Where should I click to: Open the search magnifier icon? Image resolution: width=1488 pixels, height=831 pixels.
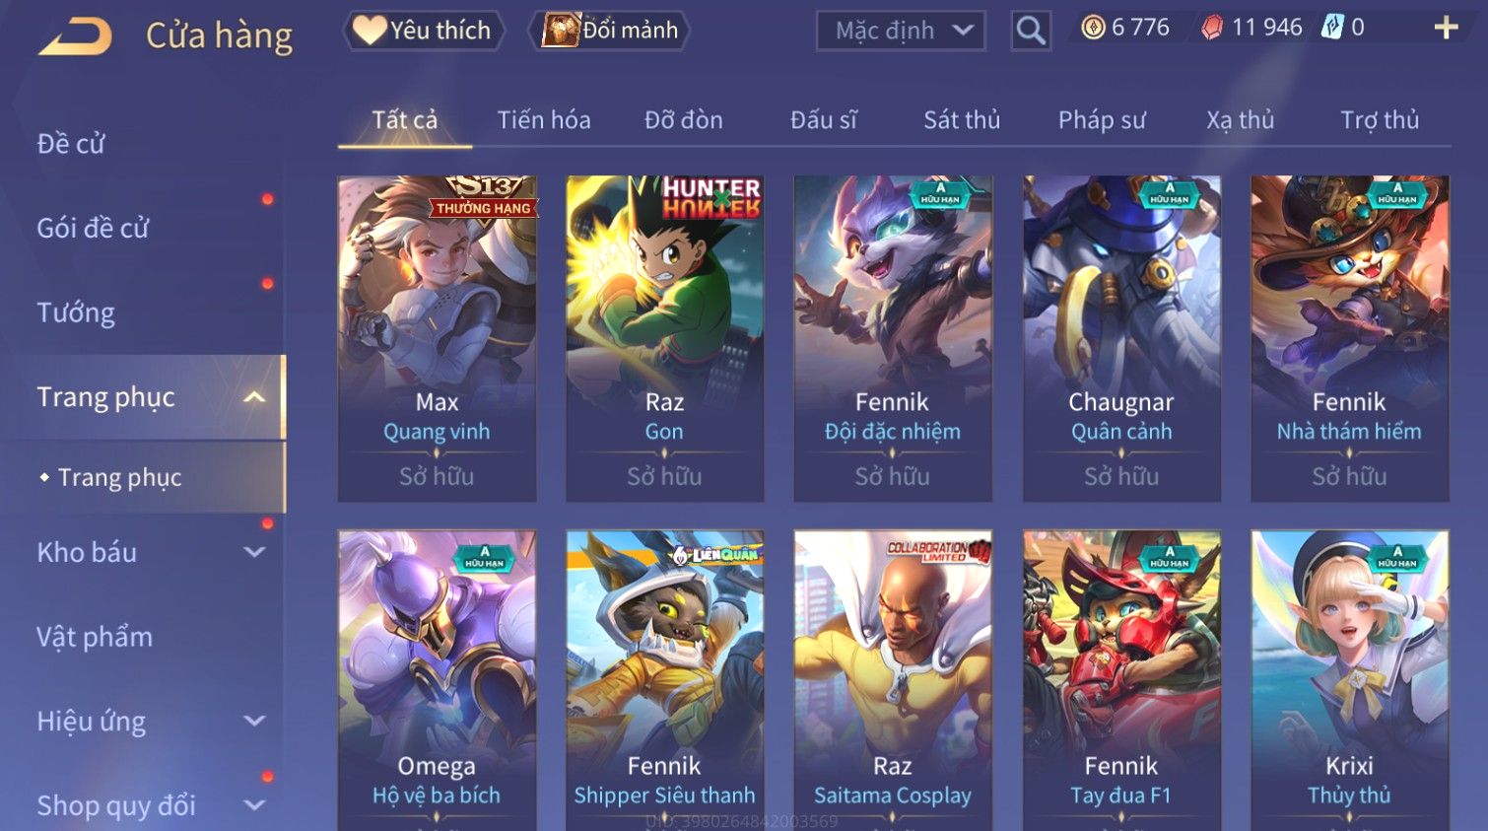coord(1031,31)
